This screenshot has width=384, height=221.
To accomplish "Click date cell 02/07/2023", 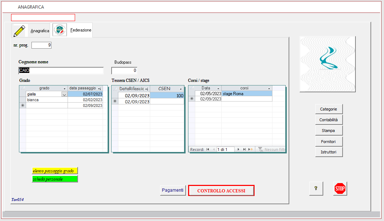I will point(85,94).
